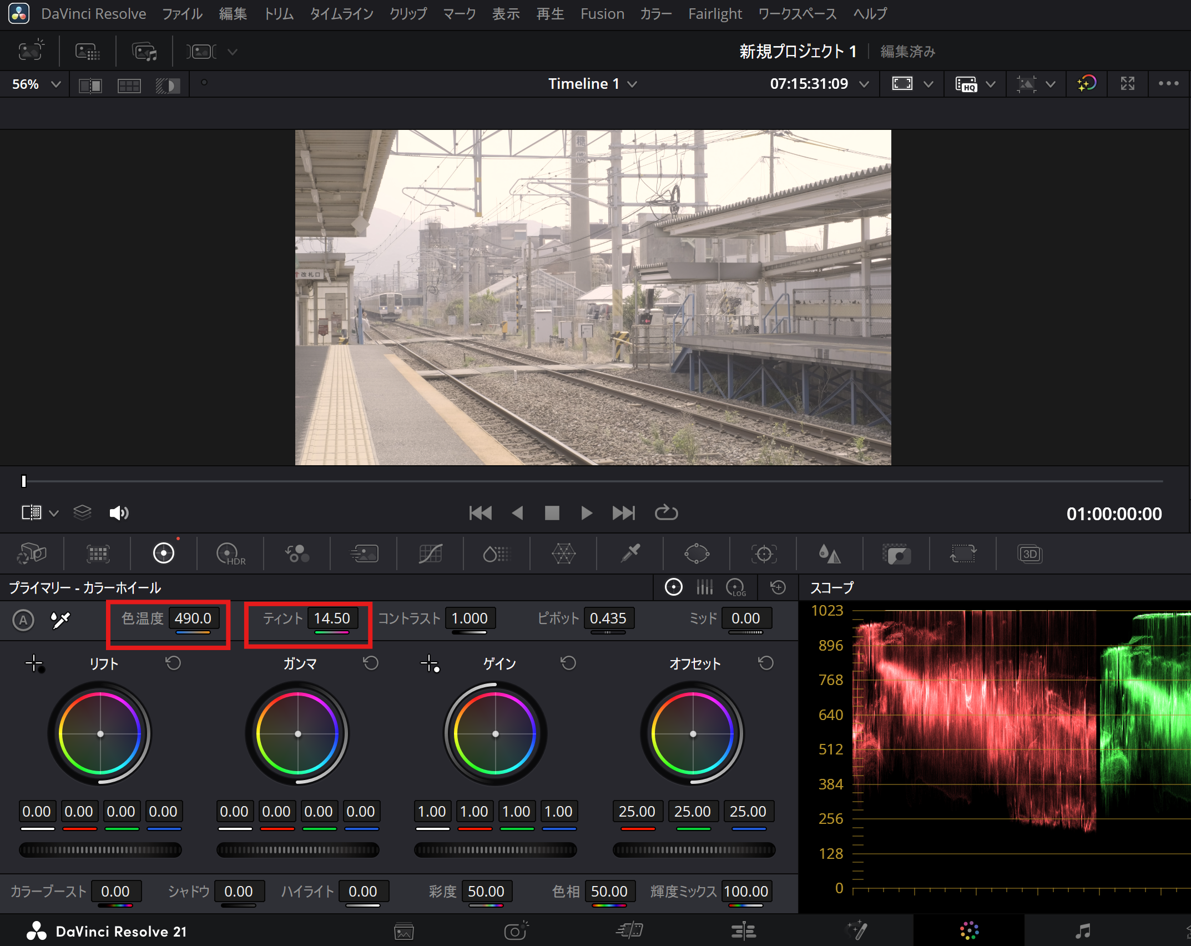Open the Color Match palette
The width and height of the screenshot is (1191, 946).
98,554
